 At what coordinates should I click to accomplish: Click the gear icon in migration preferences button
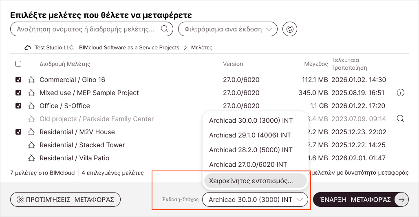click(x=20, y=199)
